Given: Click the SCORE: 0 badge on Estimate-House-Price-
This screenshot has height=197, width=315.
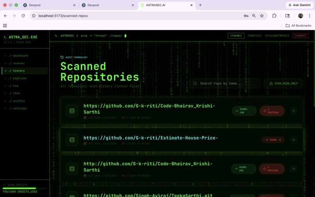Looking at the screenshot, I should [x=273, y=140].
